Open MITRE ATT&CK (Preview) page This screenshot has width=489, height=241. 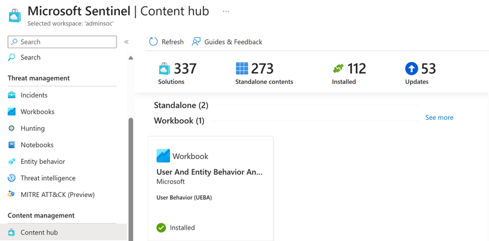pos(58,195)
